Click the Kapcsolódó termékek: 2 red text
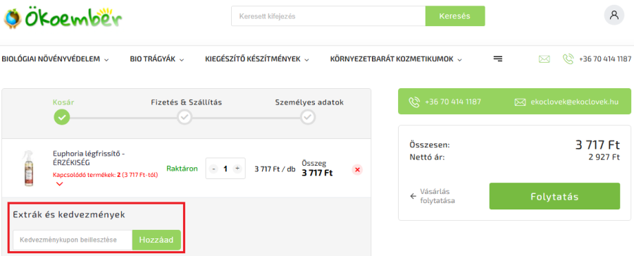Image resolution: width=634 pixels, height=256 pixels. 105,176
